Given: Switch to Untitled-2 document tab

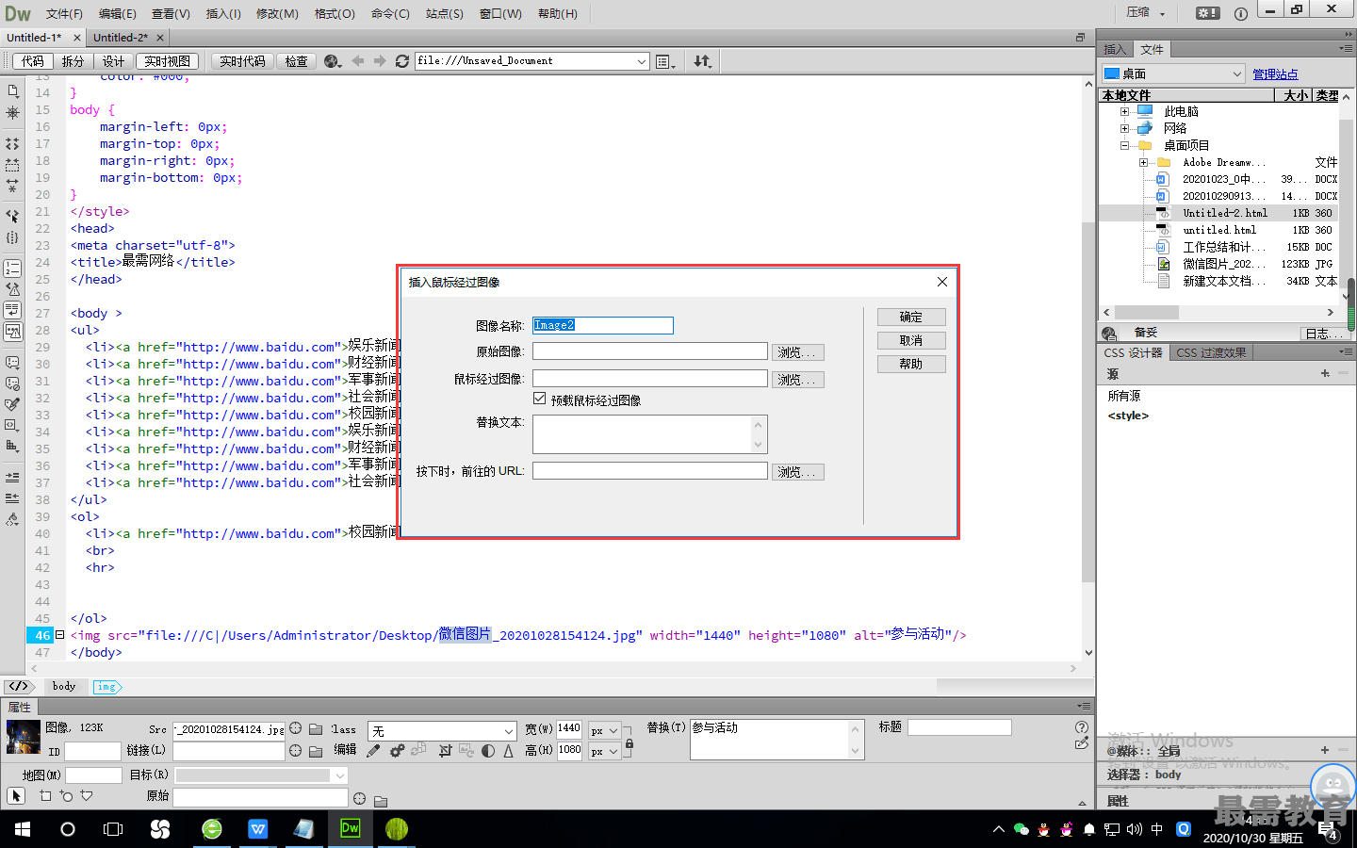Looking at the screenshot, I should point(121,38).
